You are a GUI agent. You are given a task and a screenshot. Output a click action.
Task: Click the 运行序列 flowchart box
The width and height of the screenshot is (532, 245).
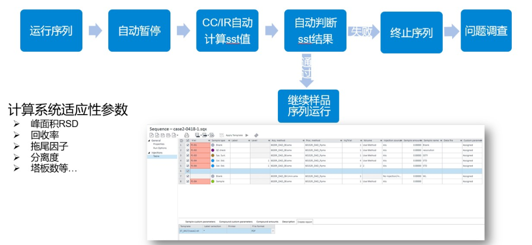coord(51,31)
